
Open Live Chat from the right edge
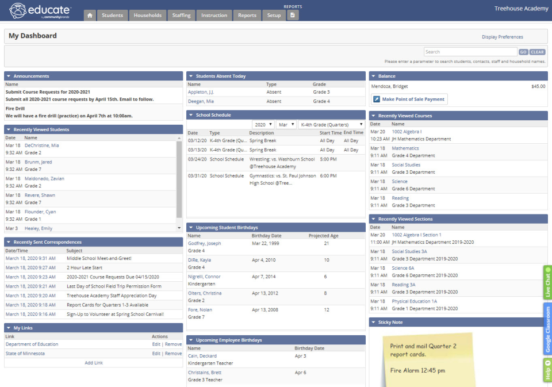[546, 281]
